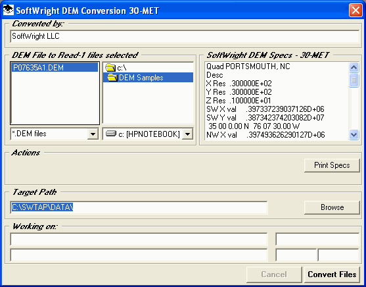The width and height of the screenshot is (366, 287).
Task: Click the Cancel button
Action: coord(274,274)
